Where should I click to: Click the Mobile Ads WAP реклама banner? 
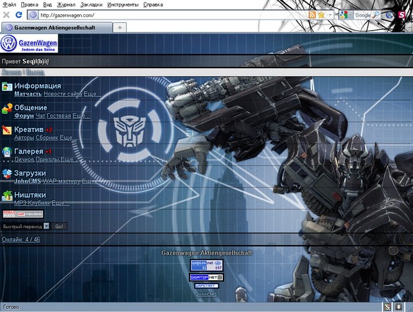point(23,214)
